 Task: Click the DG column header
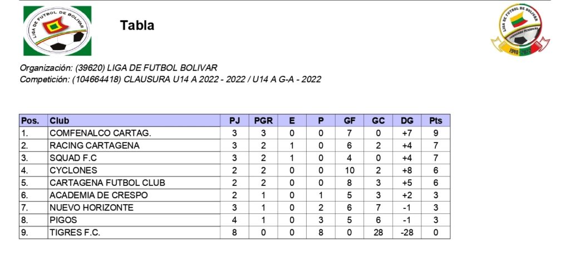tap(407, 121)
